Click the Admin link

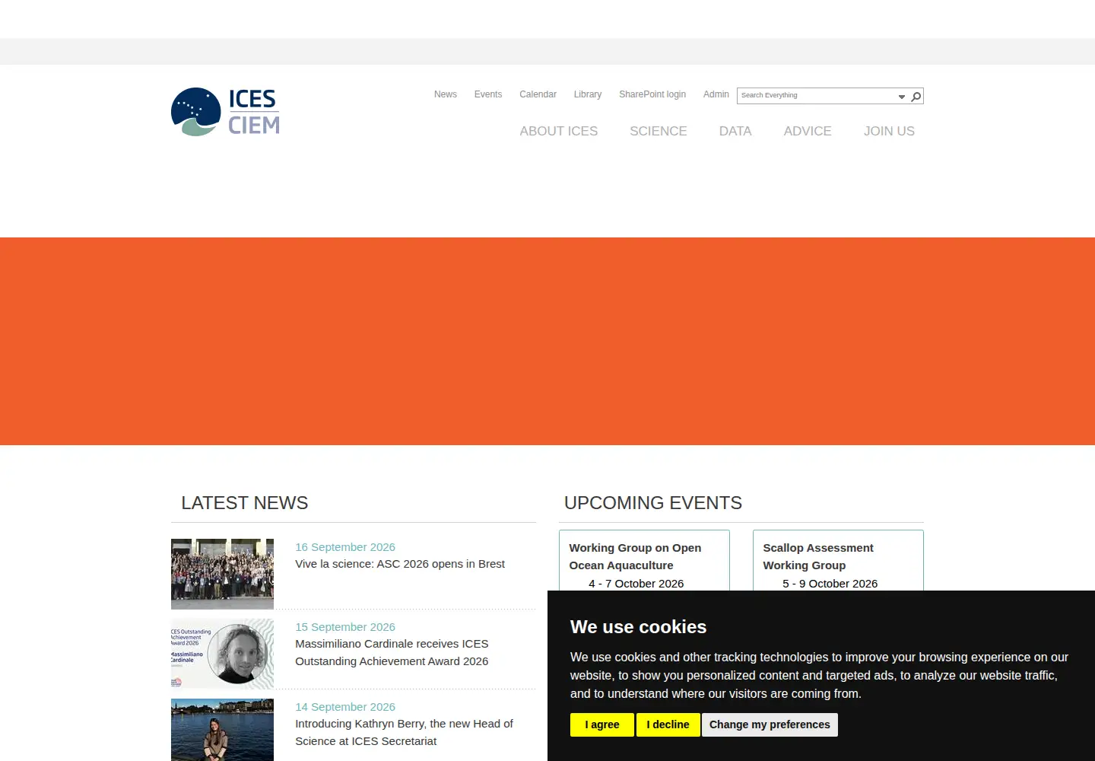[716, 94]
